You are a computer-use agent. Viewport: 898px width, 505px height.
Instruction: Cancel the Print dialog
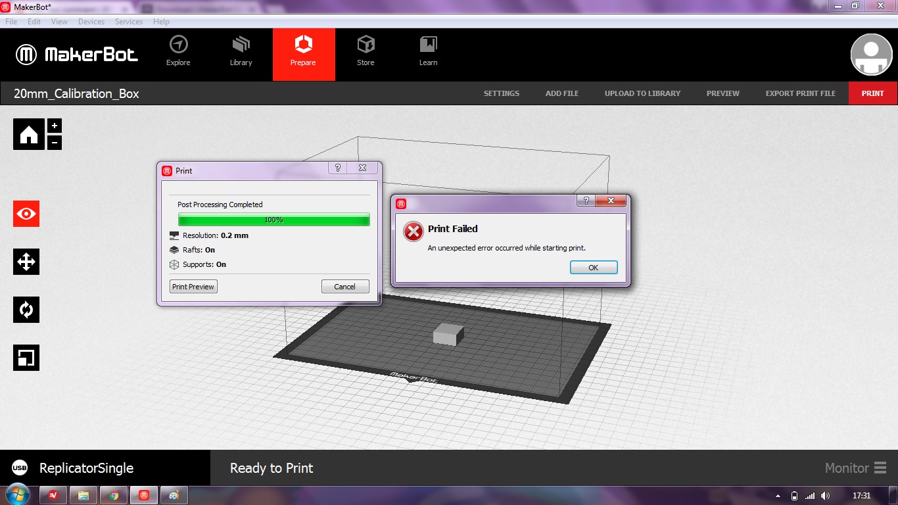click(345, 287)
